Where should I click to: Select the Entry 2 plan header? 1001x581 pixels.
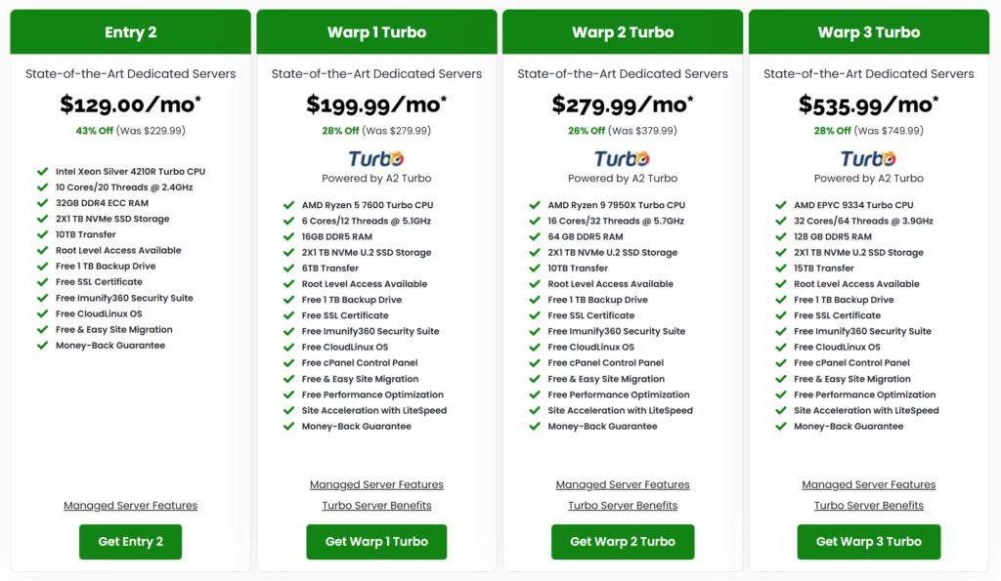pos(130,32)
